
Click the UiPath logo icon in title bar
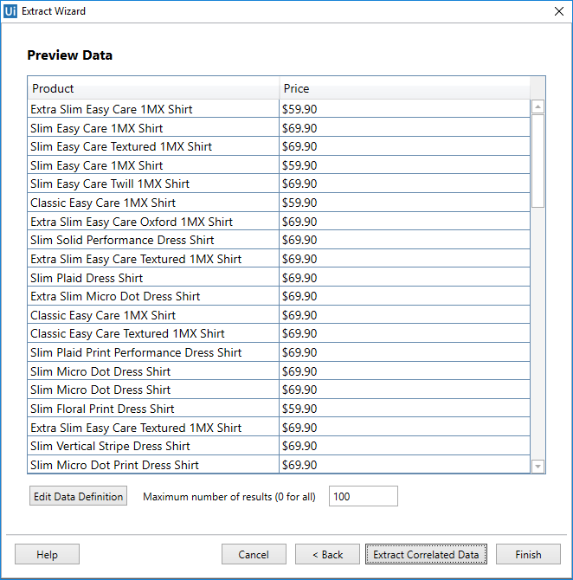(x=11, y=11)
